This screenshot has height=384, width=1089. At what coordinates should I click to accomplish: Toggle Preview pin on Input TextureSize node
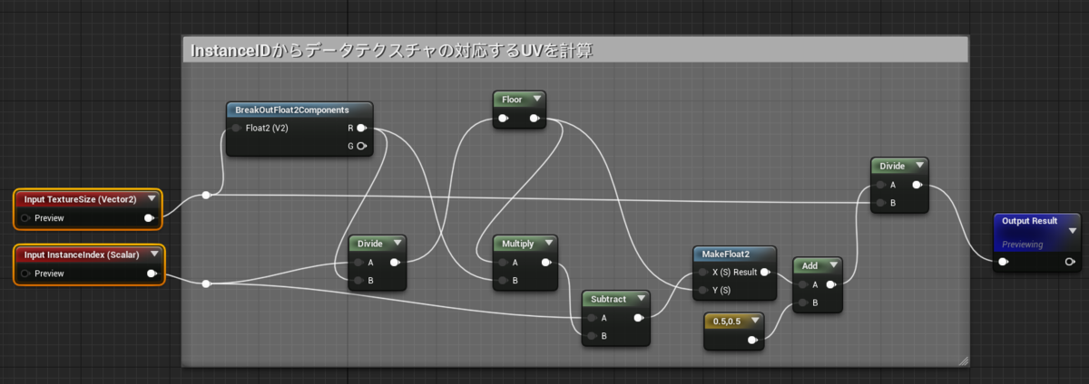[x=25, y=218]
